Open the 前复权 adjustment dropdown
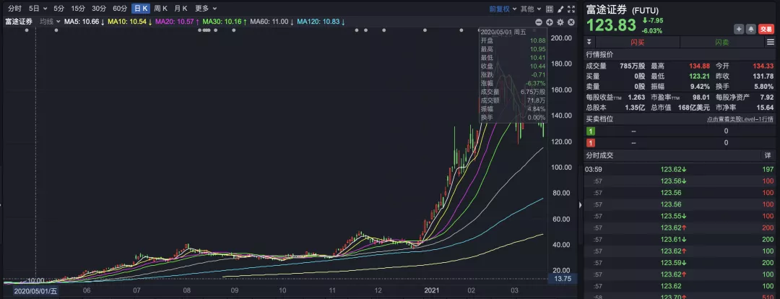The width and height of the screenshot is (780, 299). 503,9
